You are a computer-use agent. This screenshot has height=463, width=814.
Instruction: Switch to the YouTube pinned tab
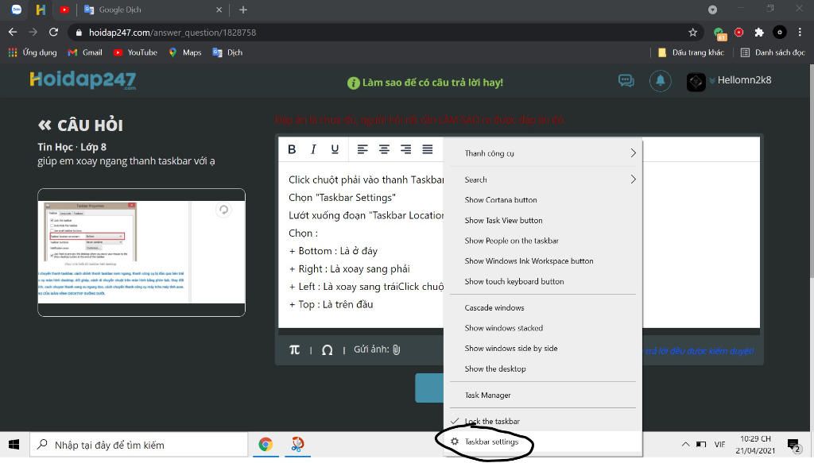(64, 10)
